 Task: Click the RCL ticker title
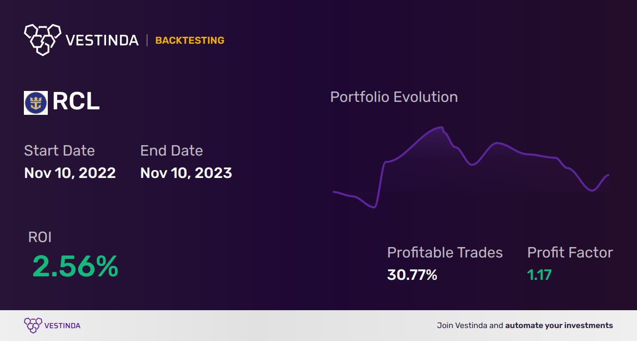point(76,102)
